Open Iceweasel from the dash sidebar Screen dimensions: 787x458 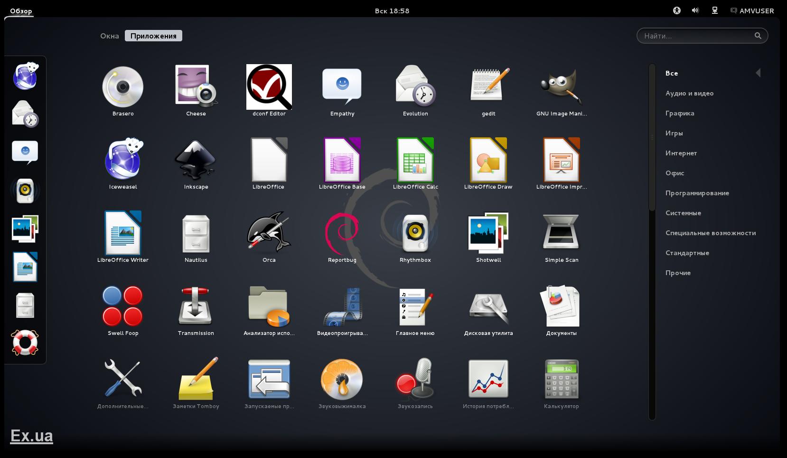25,76
